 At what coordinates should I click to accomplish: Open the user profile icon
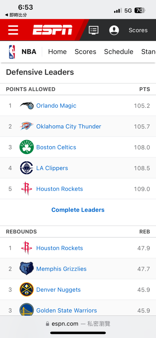114,30
